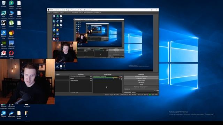Screen dimensions: 223x125
Task: Open the Yandex Disk notes shortcut
Action: (x=11, y=35)
